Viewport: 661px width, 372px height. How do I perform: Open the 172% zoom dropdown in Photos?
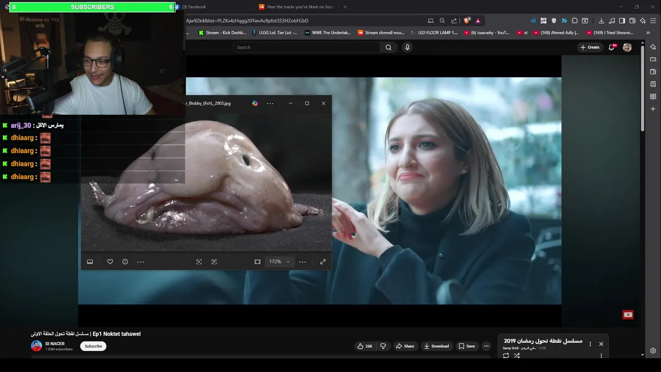click(279, 262)
